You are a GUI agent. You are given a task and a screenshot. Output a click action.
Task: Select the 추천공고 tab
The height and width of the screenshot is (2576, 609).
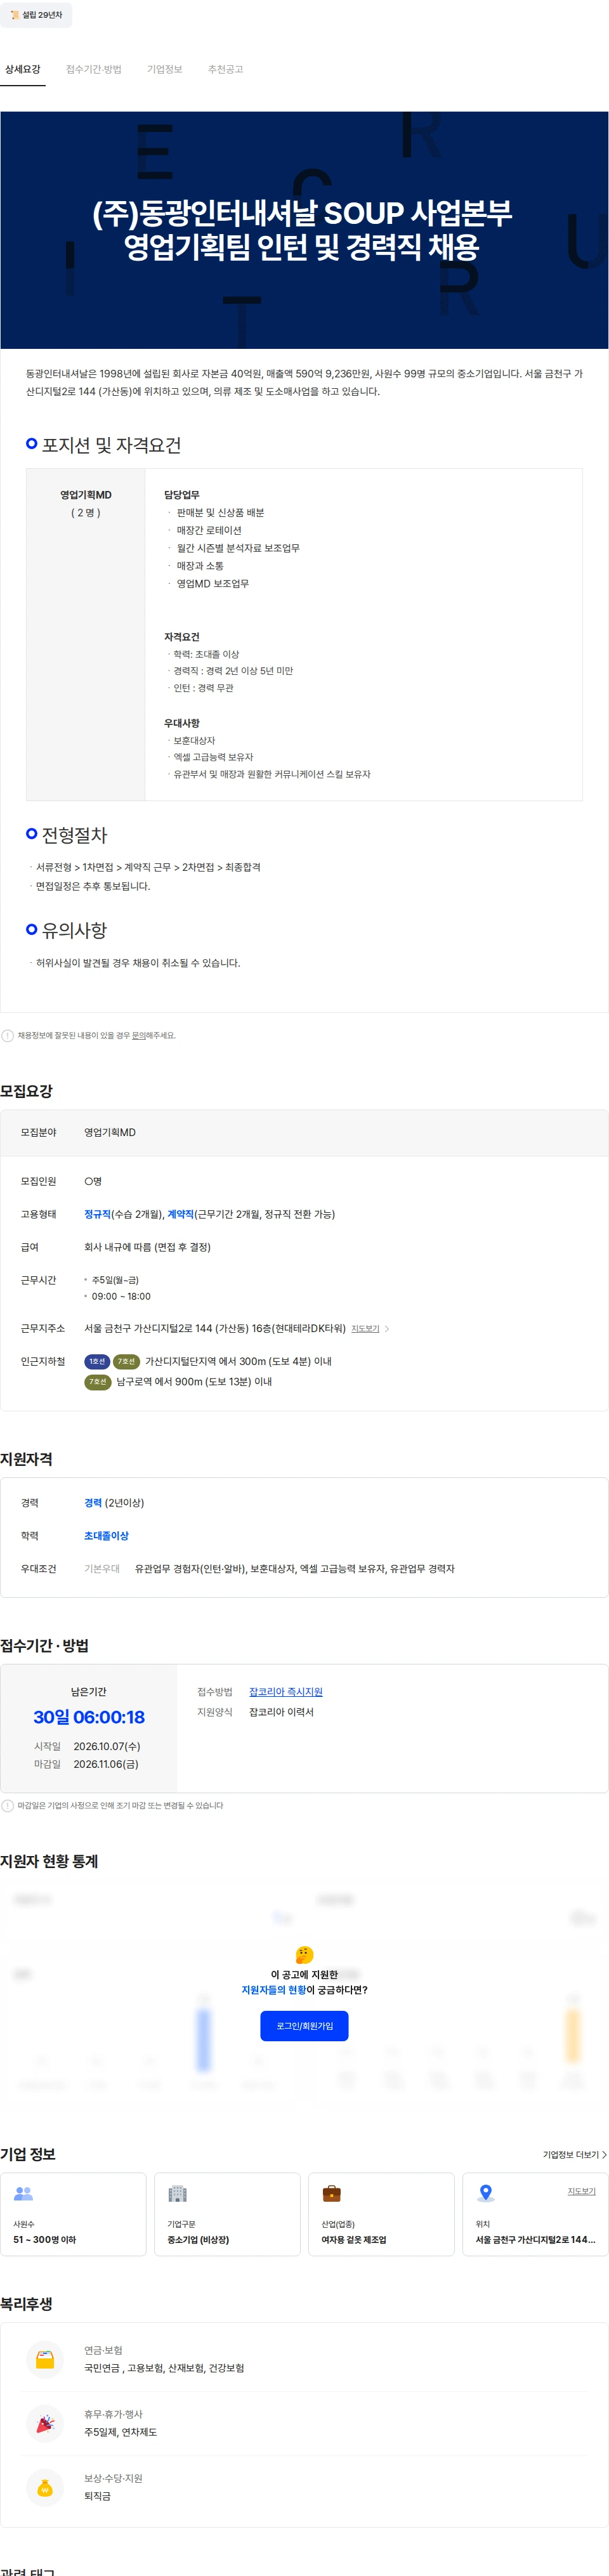coord(225,69)
